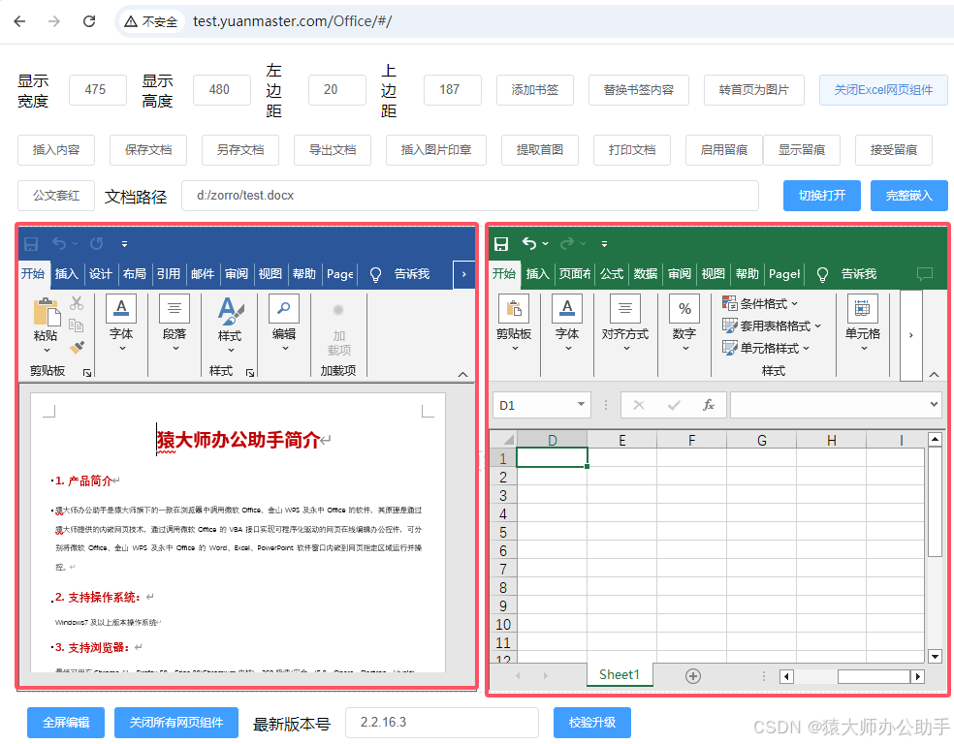
Task: Click the 字体 font icon in Excel ribbon
Action: (x=567, y=308)
